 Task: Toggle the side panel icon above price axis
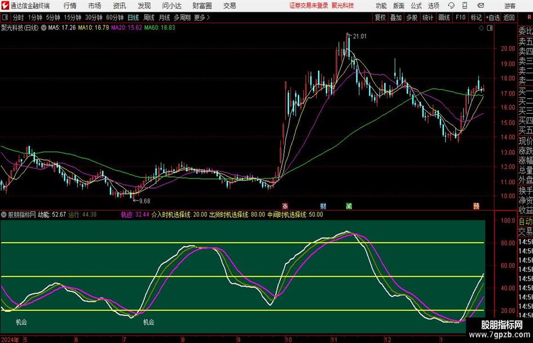coord(490,28)
